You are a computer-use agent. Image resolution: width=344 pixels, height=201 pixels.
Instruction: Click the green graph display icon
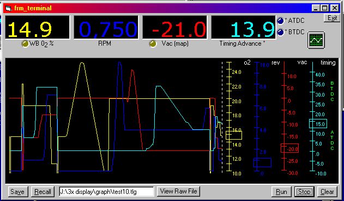pyautogui.click(x=316, y=40)
